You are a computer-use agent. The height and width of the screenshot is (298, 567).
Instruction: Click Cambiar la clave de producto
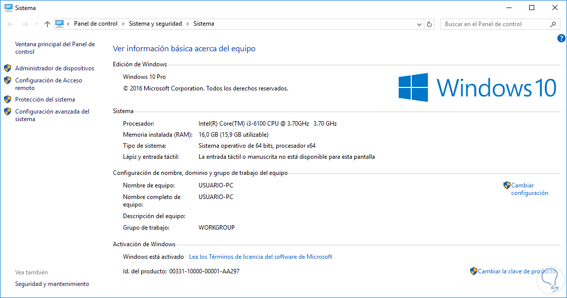tap(517, 271)
